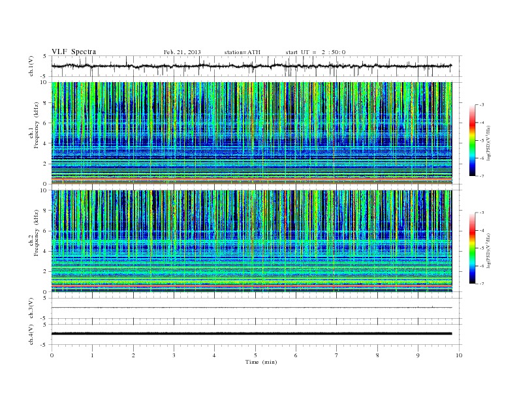The width and height of the screenshot is (517, 399).
Task: Click the "2" kHz tick of ch.1 spectrogram
Action: pyautogui.click(x=45, y=164)
